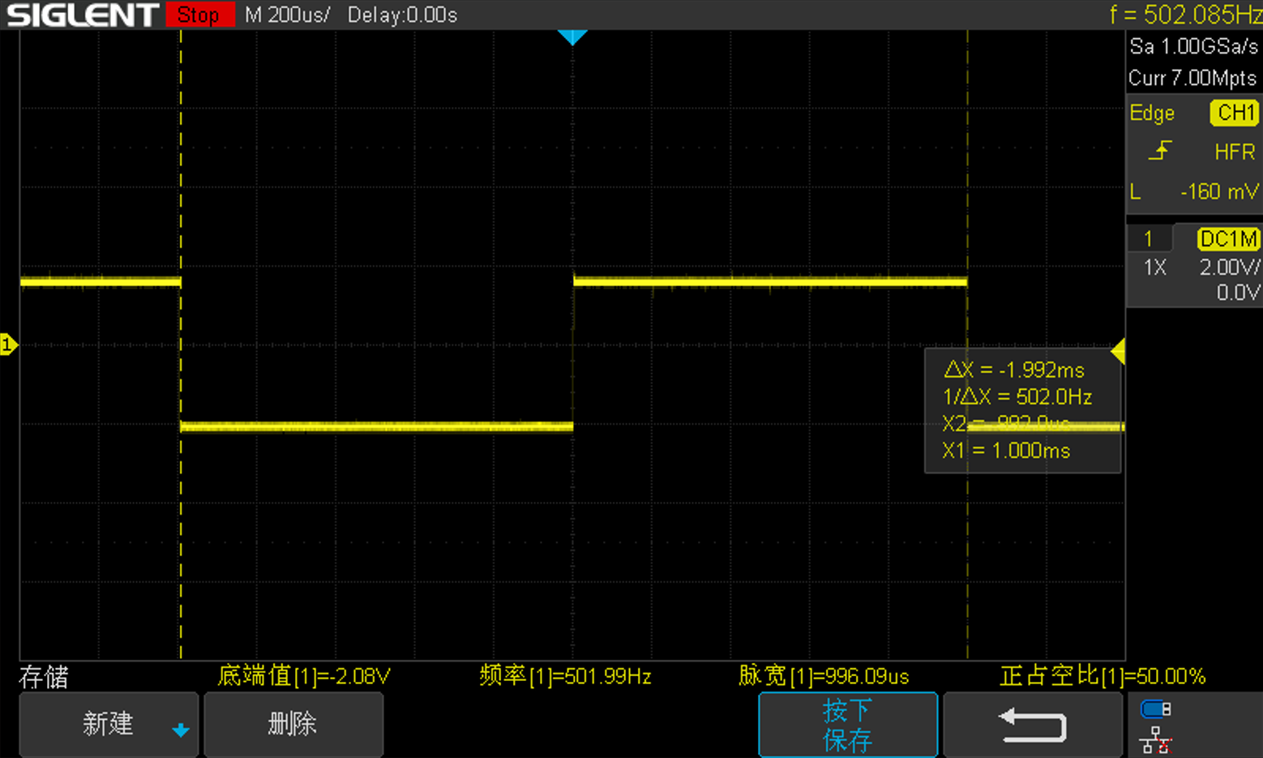Click the Delay:0.00s readout
This screenshot has height=758, width=1263.
pyautogui.click(x=402, y=15)
